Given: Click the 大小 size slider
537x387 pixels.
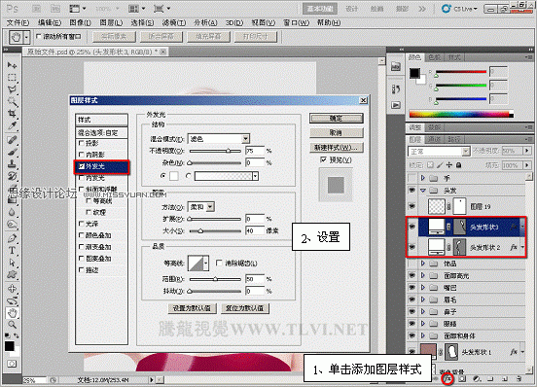Looking at the screenshot, I should click(x=215, y=231).
